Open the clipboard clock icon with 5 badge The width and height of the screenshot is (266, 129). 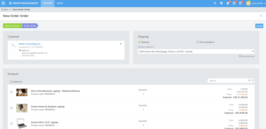tap(234, 3)
